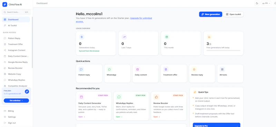Viewport: 276px width, 127px height.
Task: Select Competitor Analyzer sidebar item
Action: tap(16, 86)
